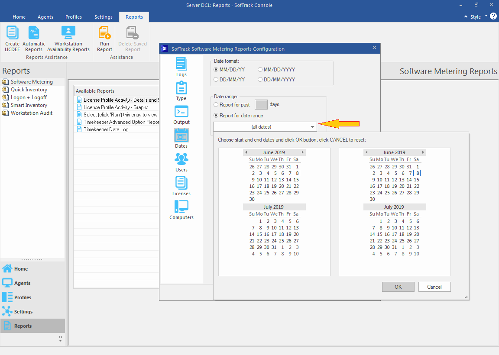This screenshot has height=355, width=499.
Task: Go to next month in right calendar
Action: tap(423, 152)
